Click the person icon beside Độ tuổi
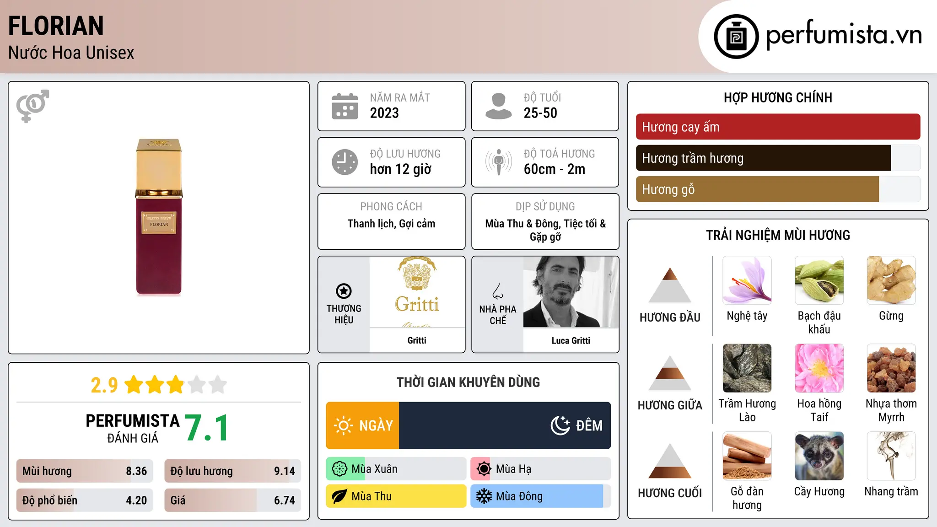The image size is (937, 527). point(499,106)
